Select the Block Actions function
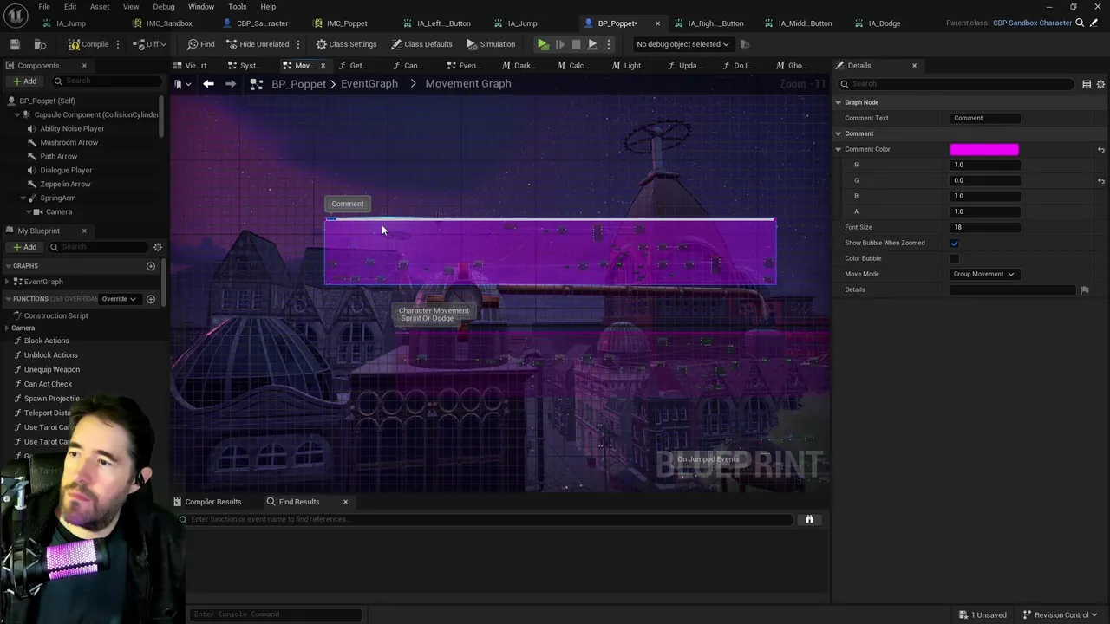1110x624 pixels. [x=46, y=341]
